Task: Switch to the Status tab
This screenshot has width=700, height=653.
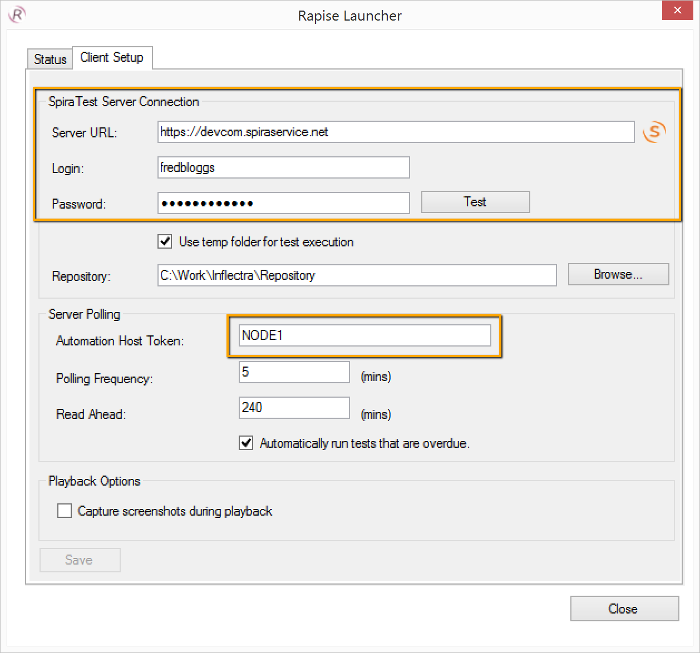Action: pos(50,59)
